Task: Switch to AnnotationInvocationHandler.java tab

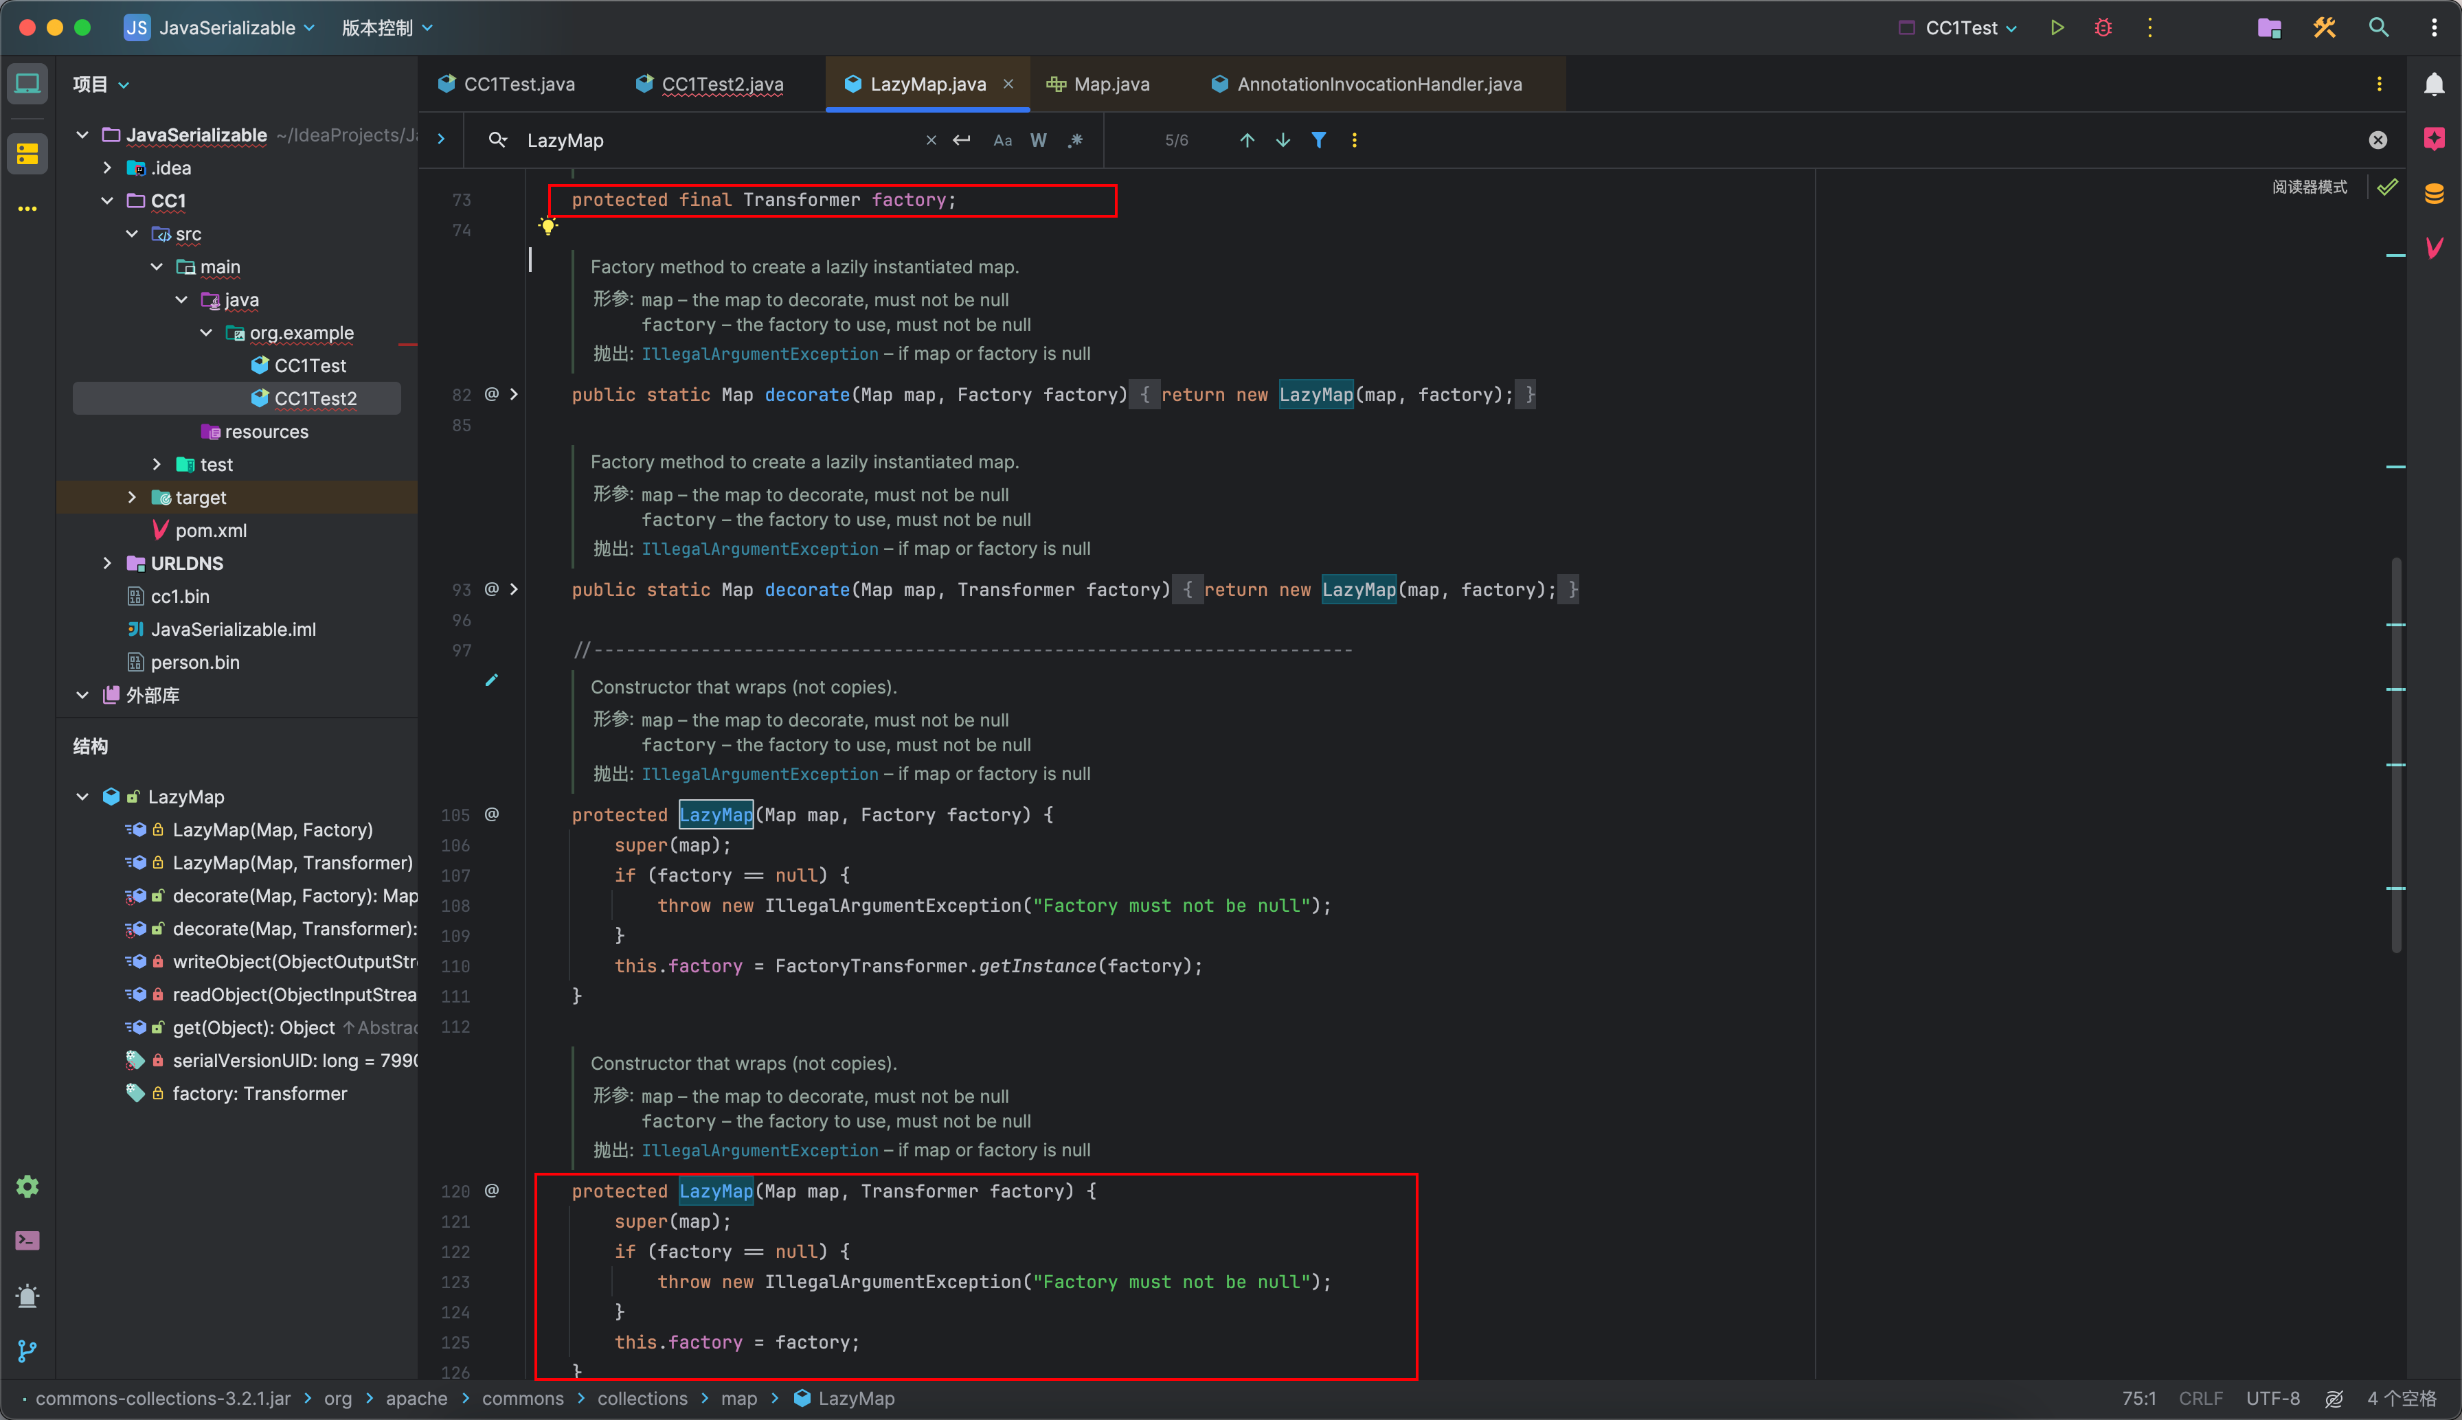Action: pyautogui.click(x=1366, y=84)
